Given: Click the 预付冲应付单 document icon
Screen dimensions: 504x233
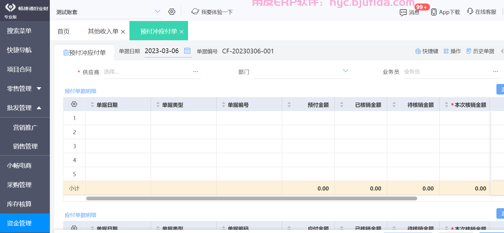Looking at the screenshot, I should (x=66, y=52).
